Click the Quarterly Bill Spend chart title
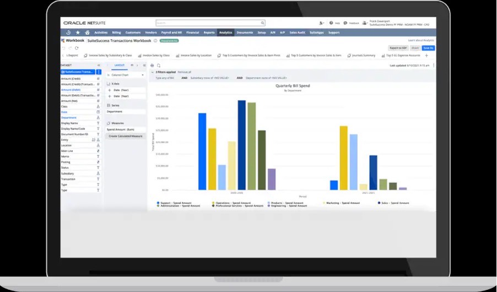Image resolution: width=497 pixels, height=292 pixels. [293, 86]
